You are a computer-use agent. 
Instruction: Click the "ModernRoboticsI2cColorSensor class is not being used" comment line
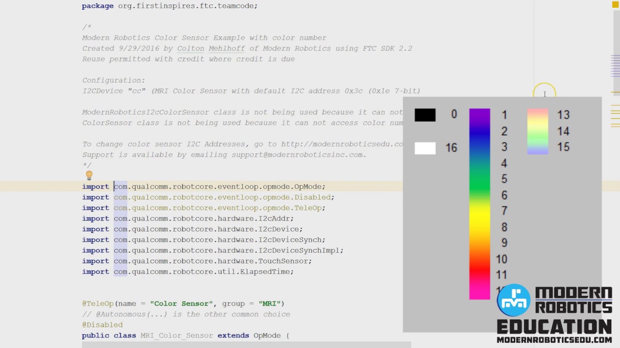point(242,112)
